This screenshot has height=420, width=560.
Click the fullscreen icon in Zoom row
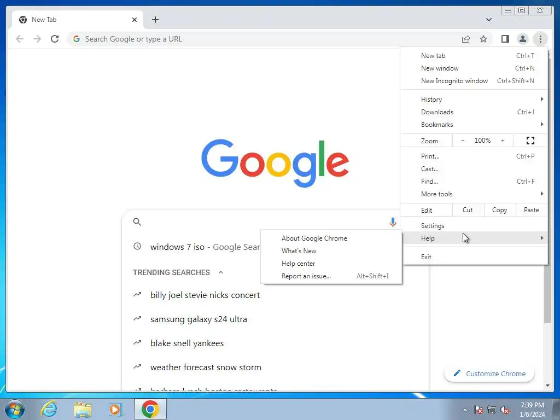[x=530, y=141]
